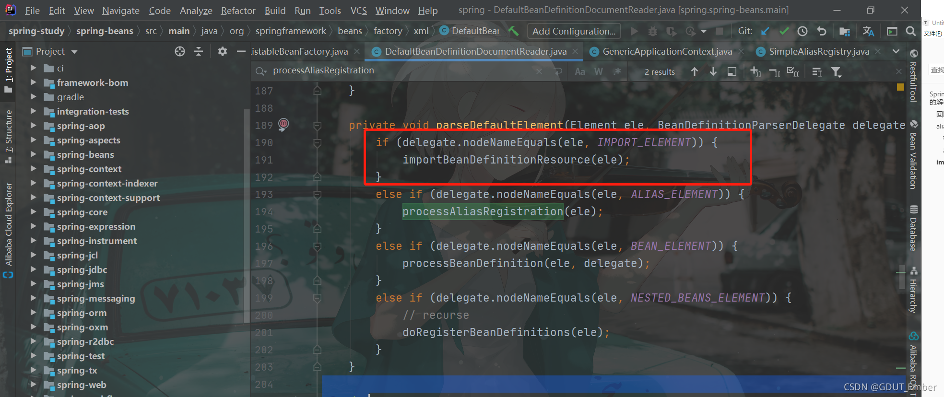Viewport: 944px width, 397px height.
Task: Open the Bean Validation side panel
Action: click(913, 155)
